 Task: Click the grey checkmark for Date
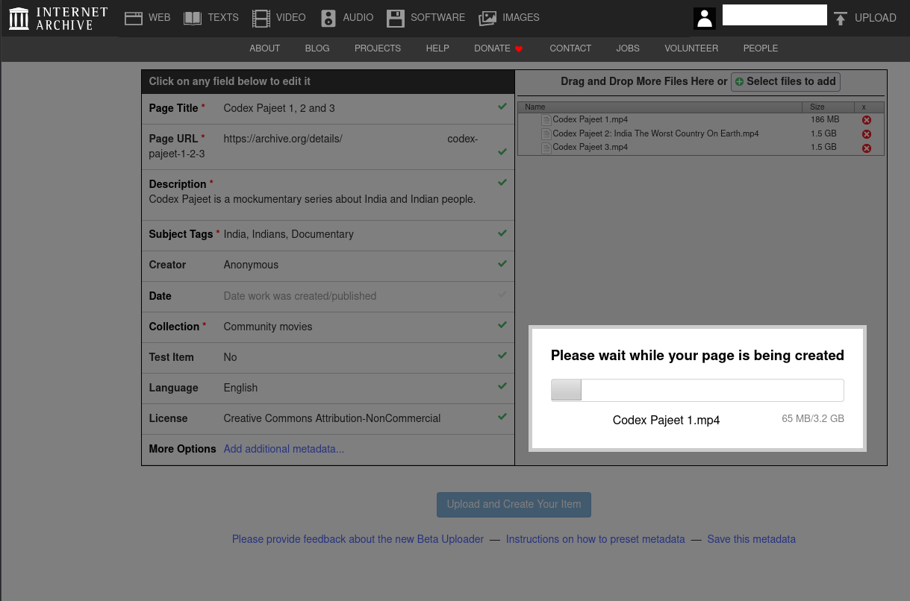tap(502, 295)
